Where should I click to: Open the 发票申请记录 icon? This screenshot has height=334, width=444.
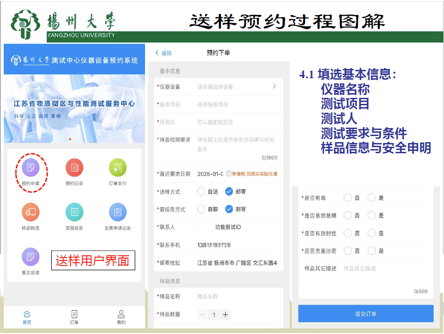coord(118,213)
